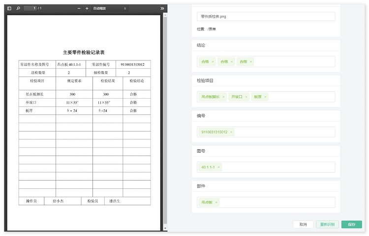Zoom in with the plus button
Image resolution: width=369 pixels, height=236 pixels.
(87, 8)
